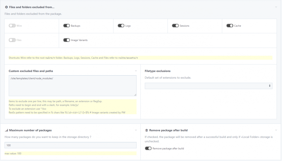Disable the Backups exclusion toggle

point(67,26)
